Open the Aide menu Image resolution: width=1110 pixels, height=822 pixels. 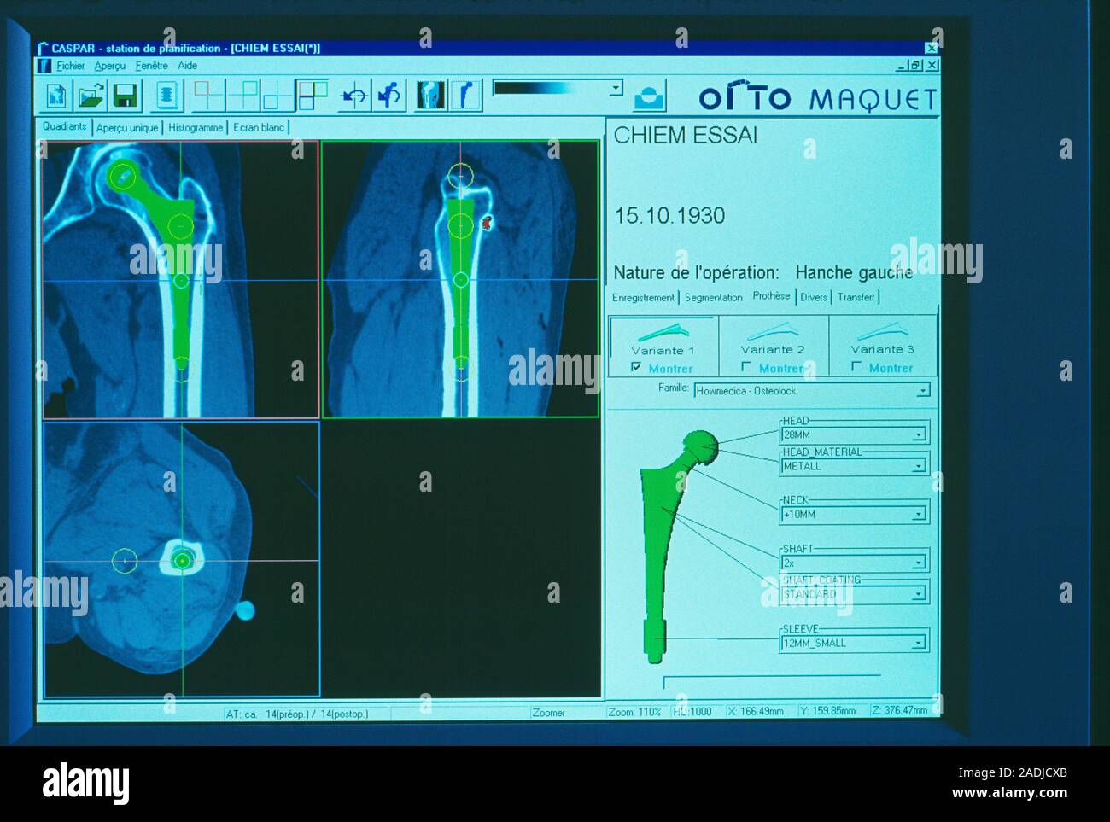coord(188,66)
